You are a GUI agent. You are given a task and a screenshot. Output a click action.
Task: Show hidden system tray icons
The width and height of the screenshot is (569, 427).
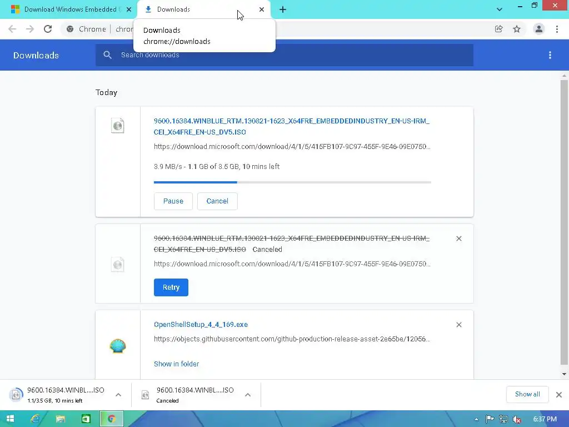click(476, 419)
